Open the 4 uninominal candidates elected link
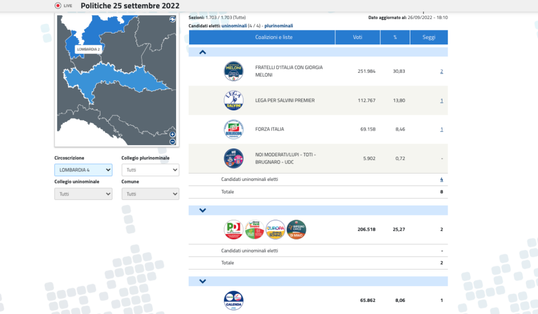 click(441, 179)
